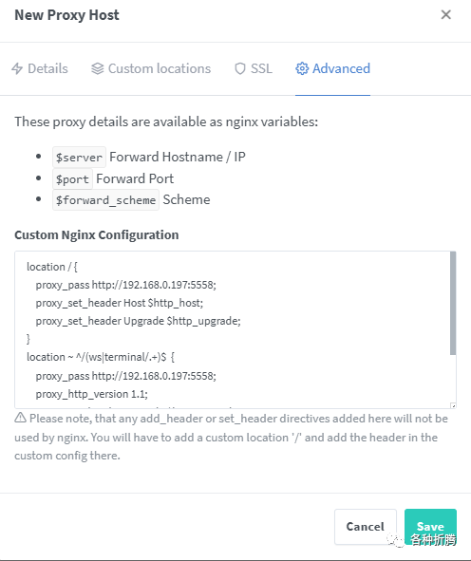Go to the SSL tab
This screenshot has width=471, height=561.
click(254, 68)
